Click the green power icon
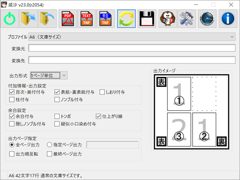The height and width of the screenshot is (180, 240). [x=9, y=19]
